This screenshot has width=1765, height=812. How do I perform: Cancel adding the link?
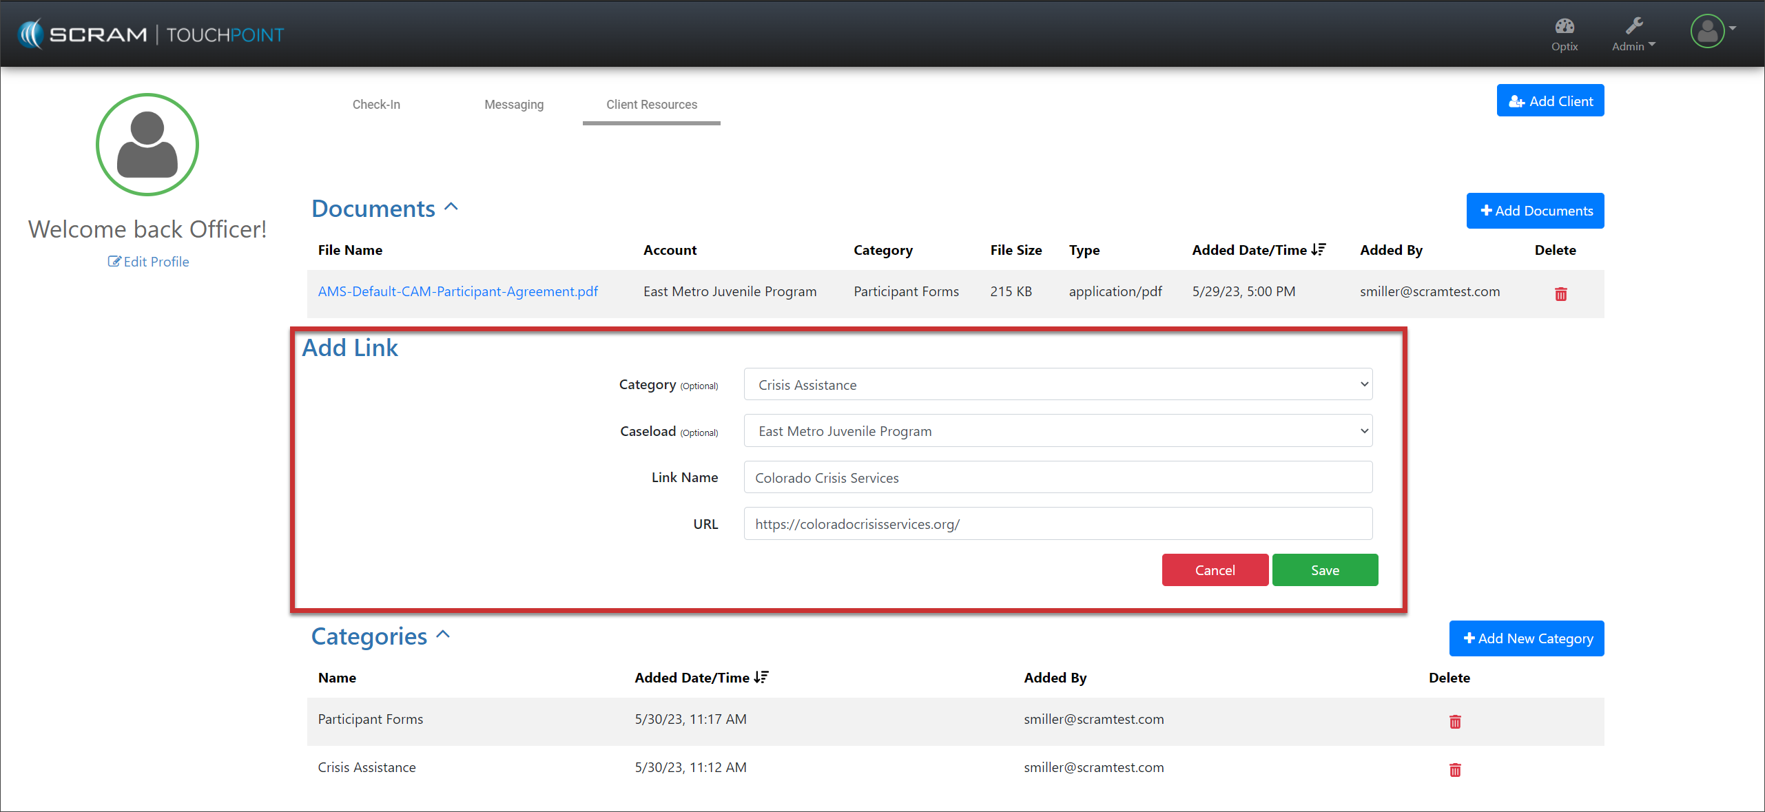point(1215,570)
